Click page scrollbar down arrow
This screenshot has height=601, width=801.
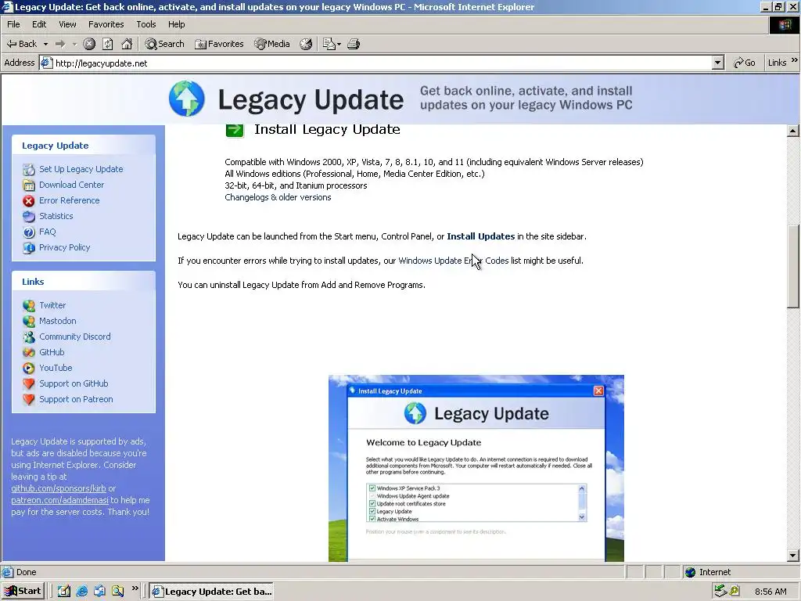pyautogui.click(x=793, y=555)
